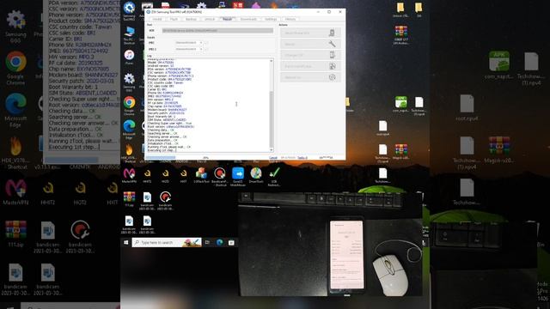
Task: Open iTunes icon on central desktop
Action: tap(129, 58)
